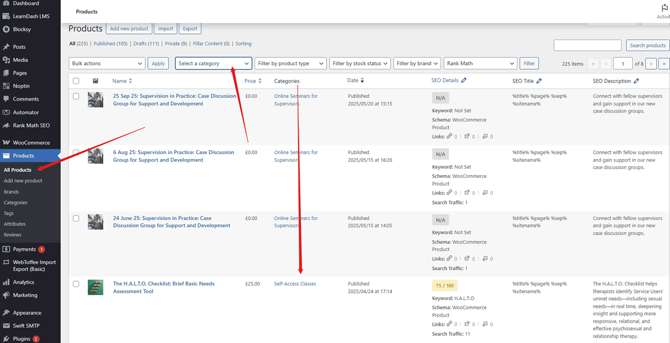Click the Filter button

pos(529,64)
